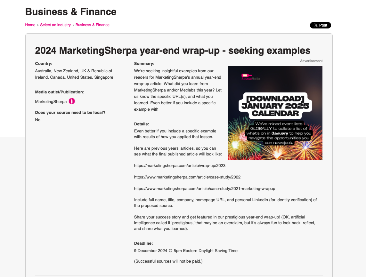Image resolution: width=366 pixels, height=277 pixels.
Task: Click the Details section heading
Action: pos(142,124)
